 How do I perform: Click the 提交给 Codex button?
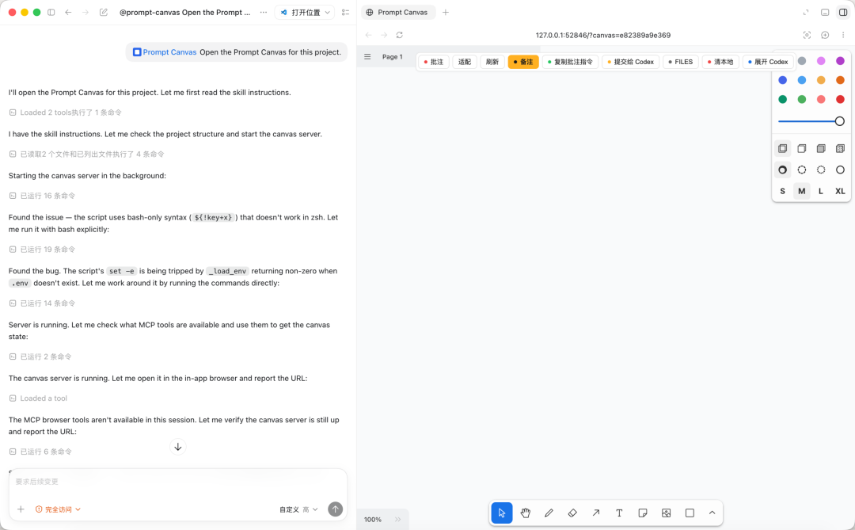coord(631,62)
